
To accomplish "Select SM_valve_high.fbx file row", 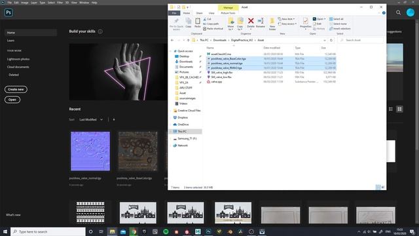I will point(271,73).
